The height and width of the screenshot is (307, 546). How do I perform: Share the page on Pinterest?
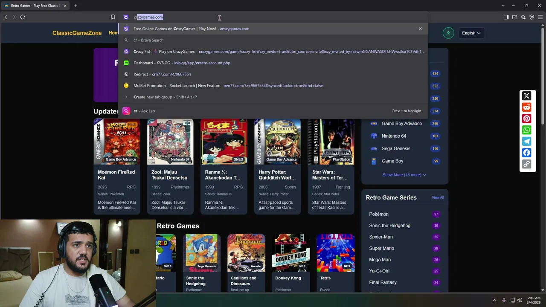[527, 119]
